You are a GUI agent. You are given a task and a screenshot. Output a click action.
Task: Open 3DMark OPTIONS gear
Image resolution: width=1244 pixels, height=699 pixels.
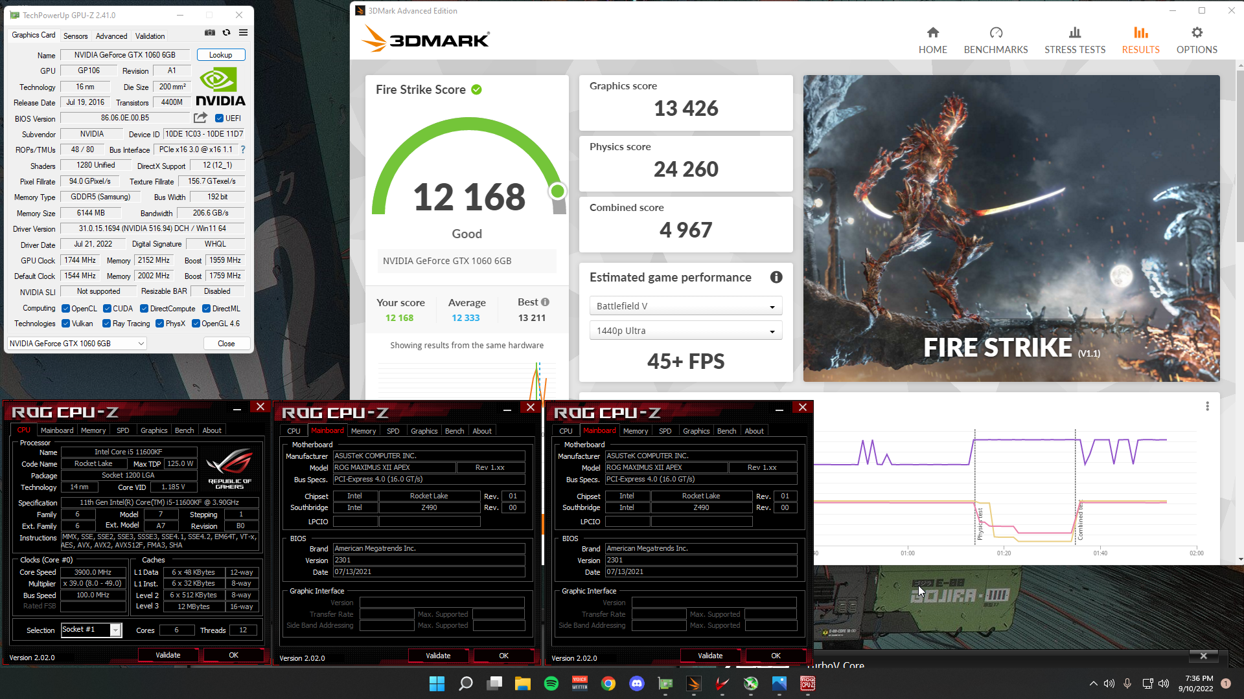1197,40
